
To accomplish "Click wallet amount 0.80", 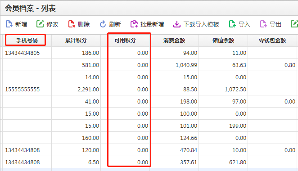I will (290, 65).
